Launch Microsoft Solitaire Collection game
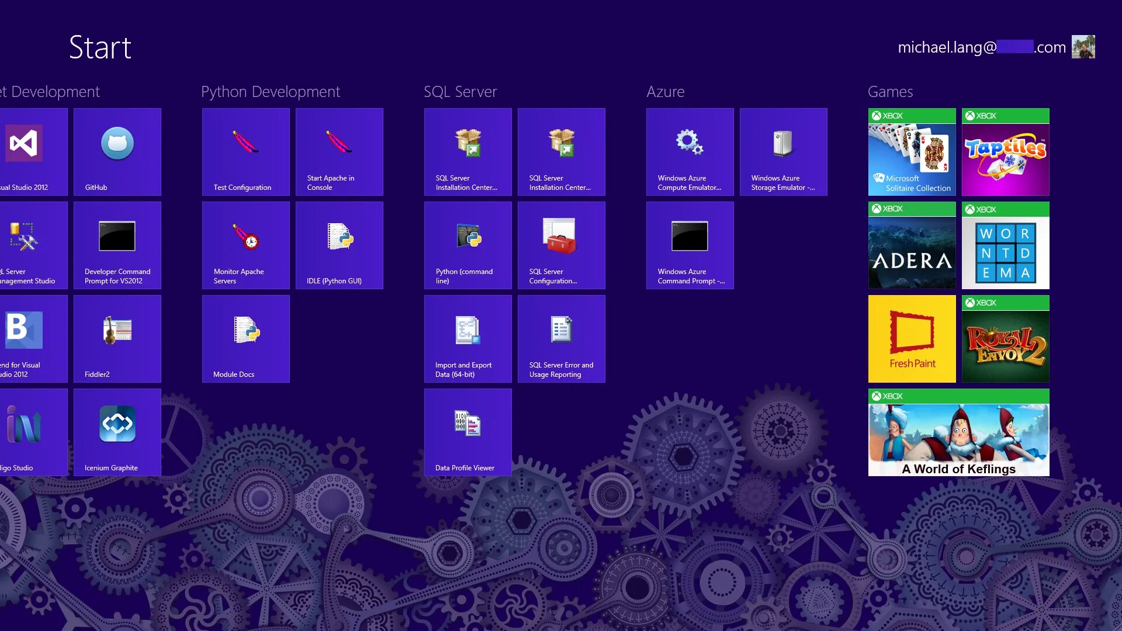The height and width of the screenshot is (631, 1122). (912, 152)
